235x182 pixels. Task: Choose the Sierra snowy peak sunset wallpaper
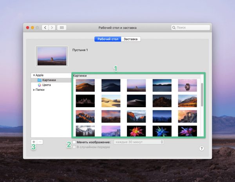(85, 116)
